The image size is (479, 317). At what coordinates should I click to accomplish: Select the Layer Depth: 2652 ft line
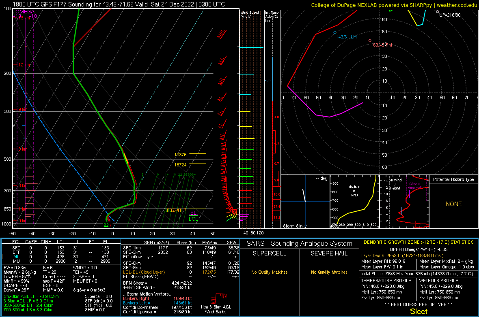coord(402,256)
